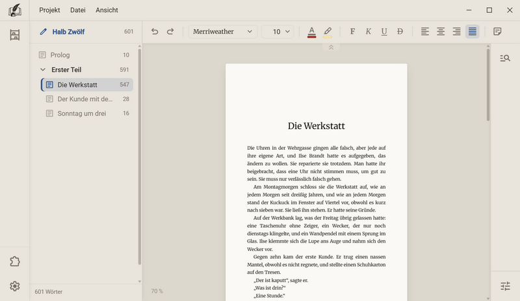
Task: Click the Sonntag um drei document icon
Action: pos(49,114)
